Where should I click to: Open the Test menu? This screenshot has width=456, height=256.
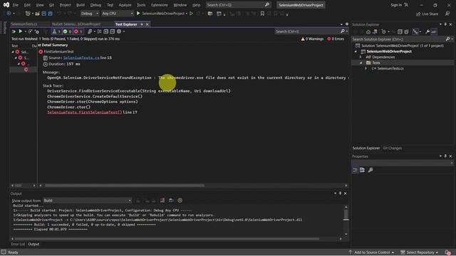coord(110,5)
